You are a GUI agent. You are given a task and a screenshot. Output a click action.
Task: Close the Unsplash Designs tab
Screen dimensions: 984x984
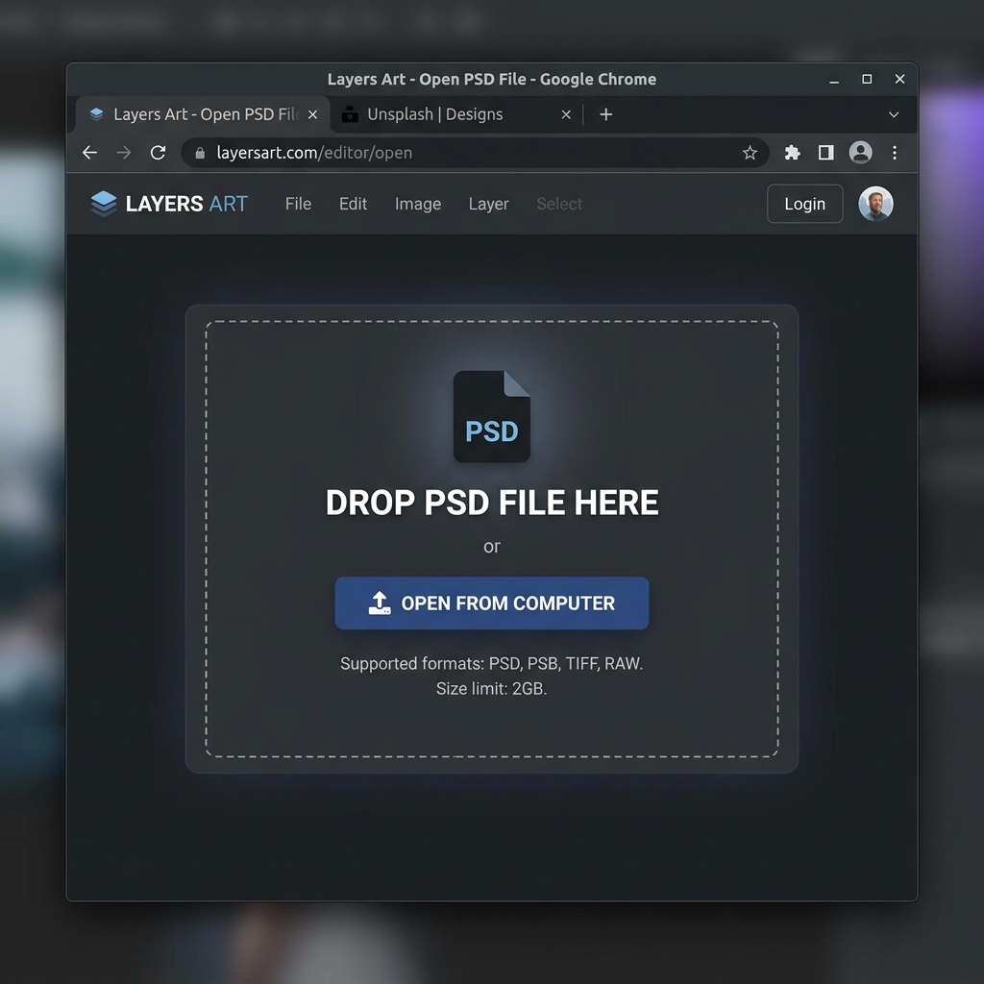565,114
